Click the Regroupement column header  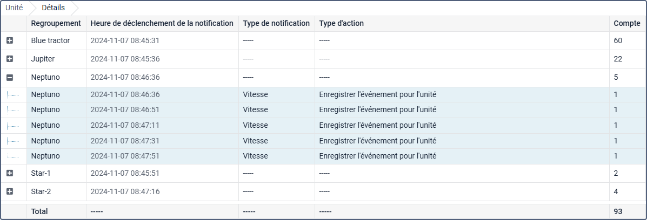[x=56, y=23]
